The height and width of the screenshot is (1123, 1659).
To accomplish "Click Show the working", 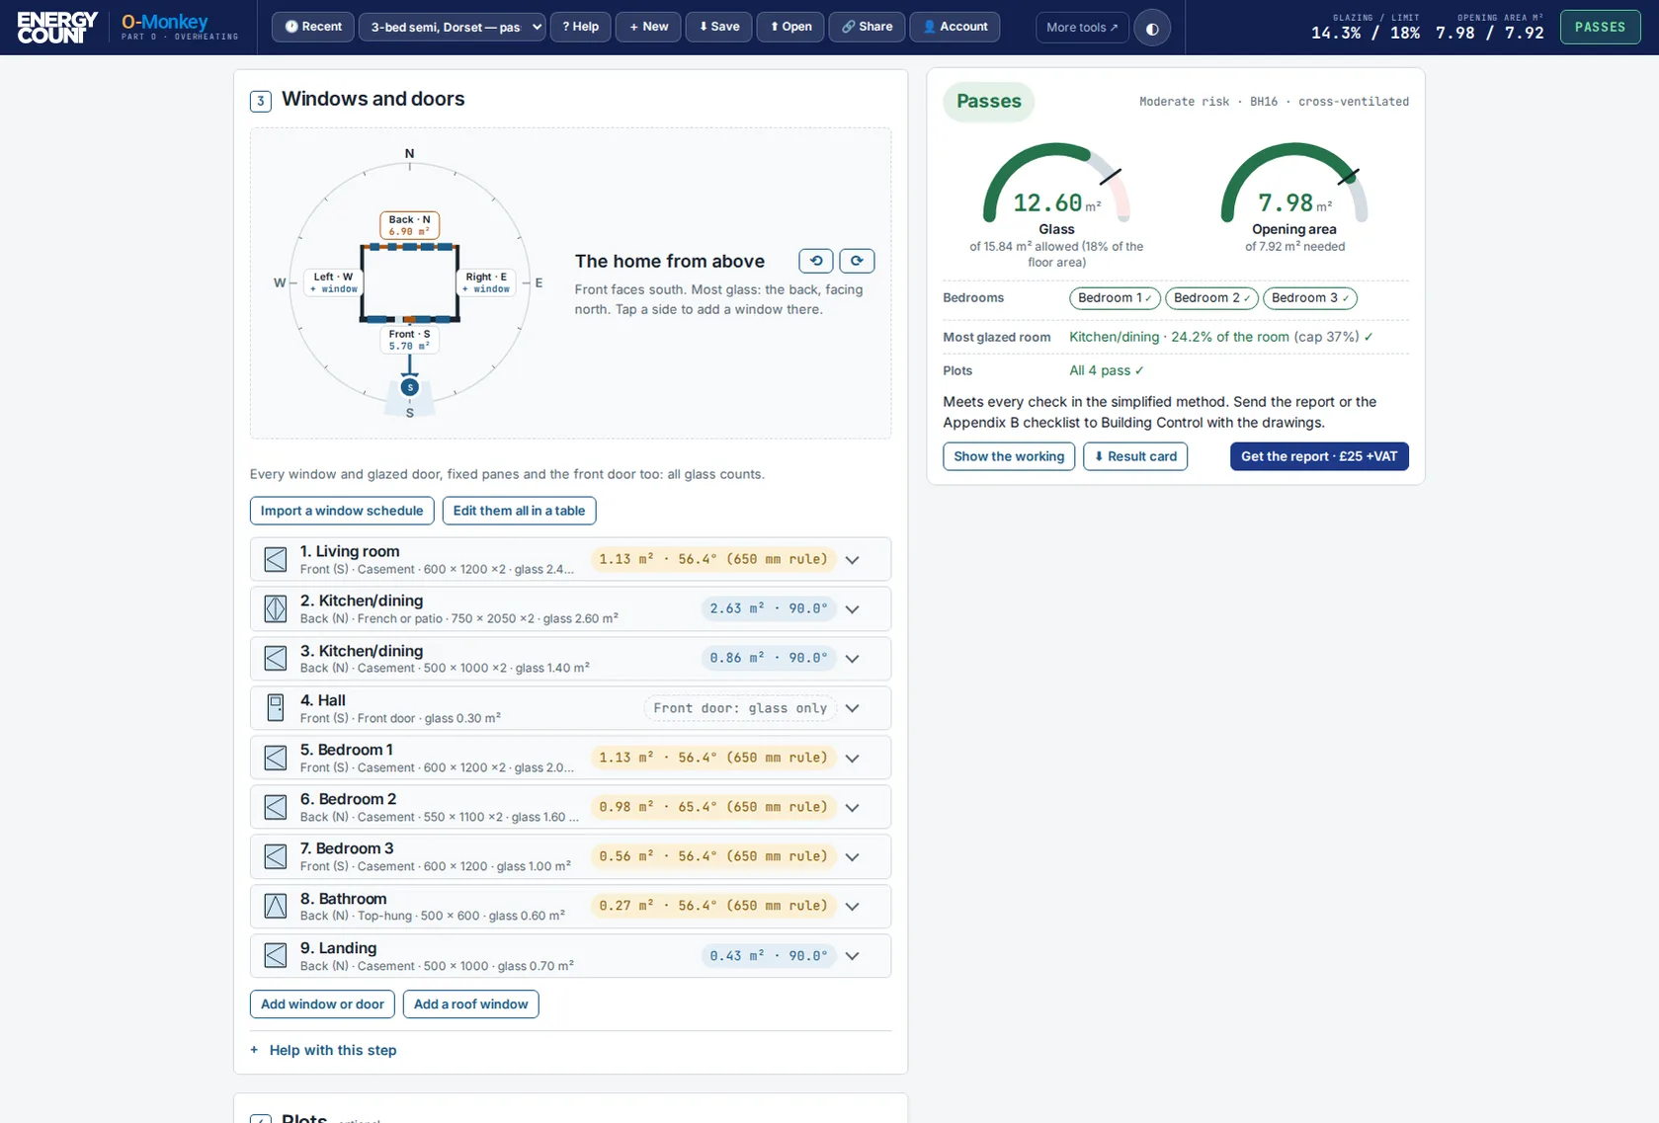I will click(1009, 456).
